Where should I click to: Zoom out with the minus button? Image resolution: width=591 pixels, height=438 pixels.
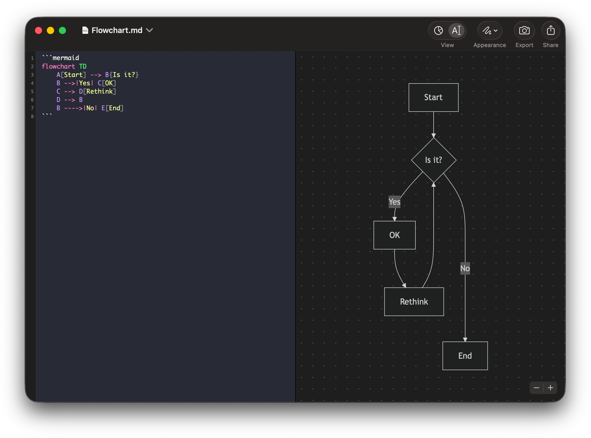click(536, 388)
